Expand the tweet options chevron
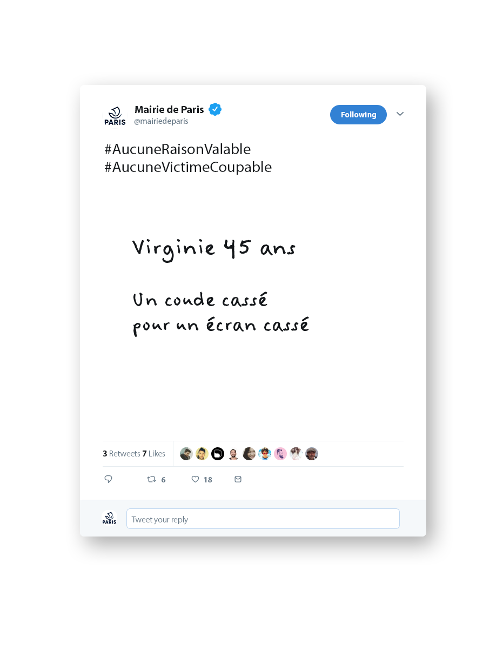This screenshot has width=503, height=649. [400, 114]
